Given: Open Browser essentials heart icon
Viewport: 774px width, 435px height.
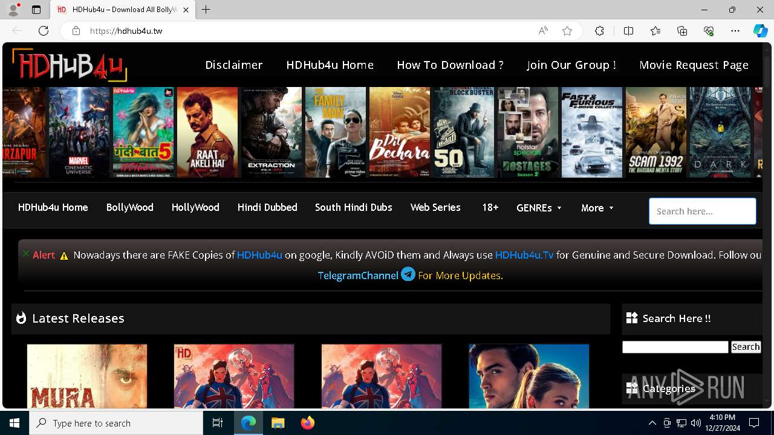Looking at the screenshot, I should 709,31.
